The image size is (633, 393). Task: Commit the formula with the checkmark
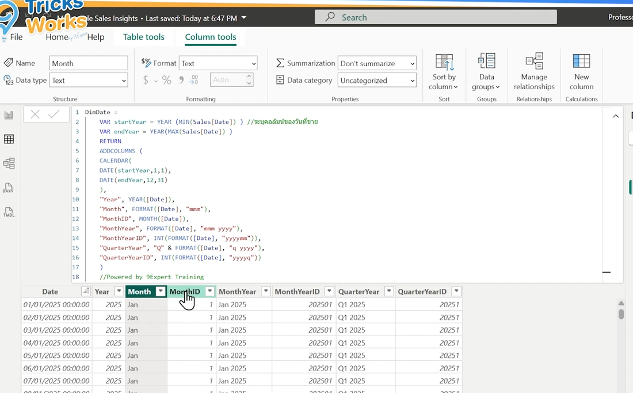point(54,115)
